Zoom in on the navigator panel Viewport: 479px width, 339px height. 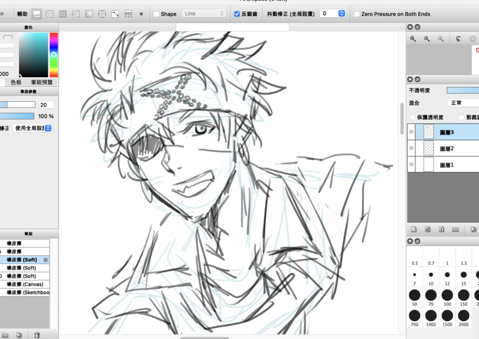[413, 39]
